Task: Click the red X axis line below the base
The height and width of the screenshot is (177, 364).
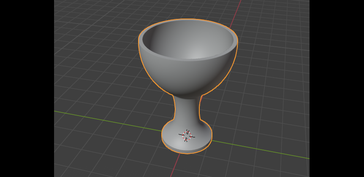Action: tap(175, 165)
